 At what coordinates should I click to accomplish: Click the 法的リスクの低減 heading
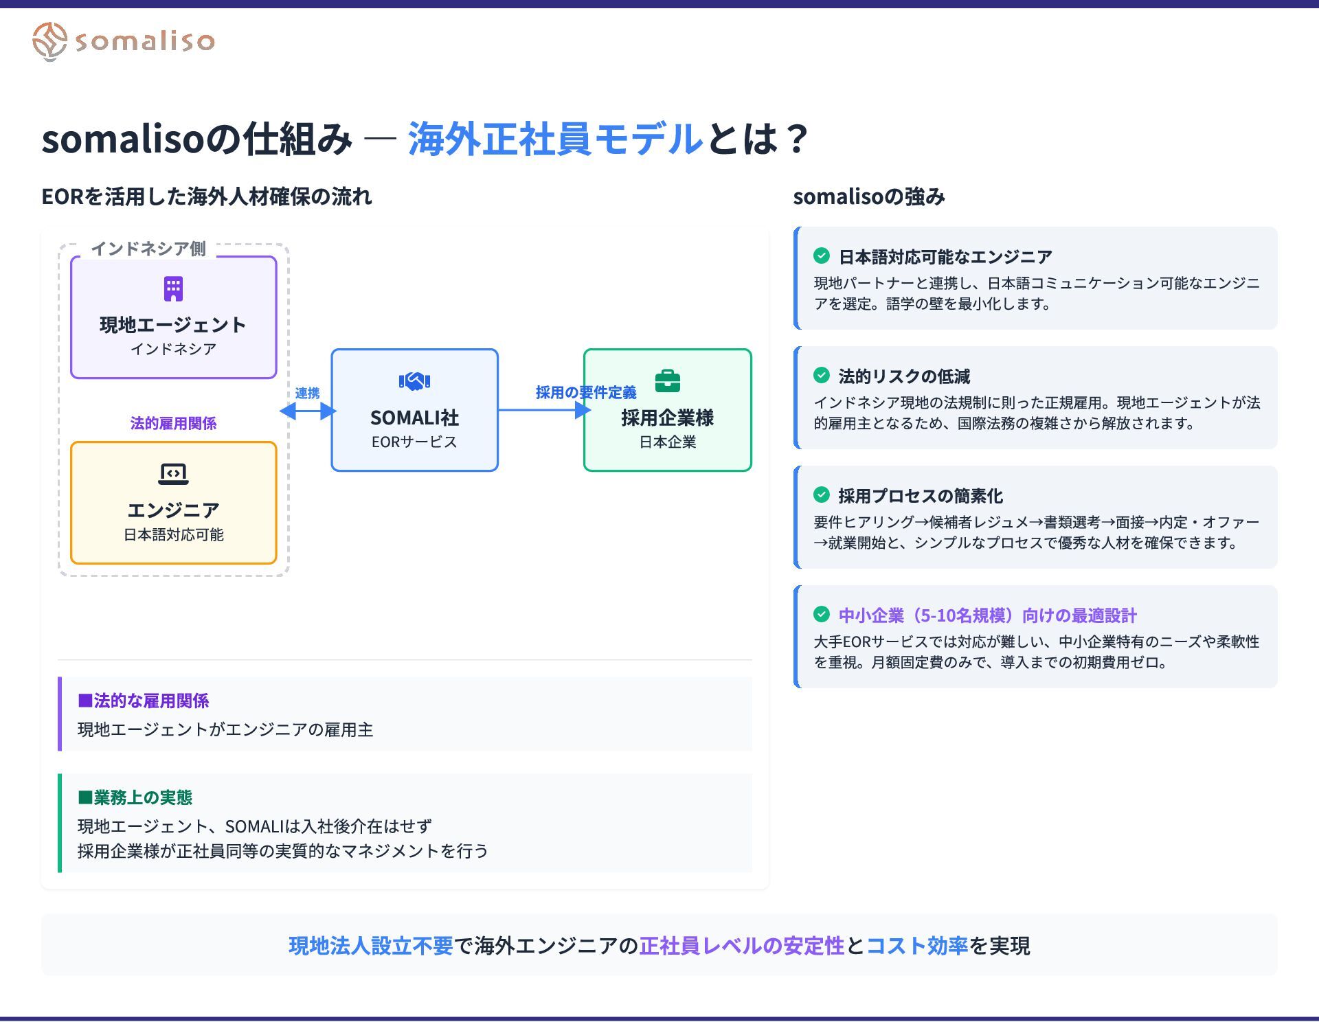click(x=904, y=376)
